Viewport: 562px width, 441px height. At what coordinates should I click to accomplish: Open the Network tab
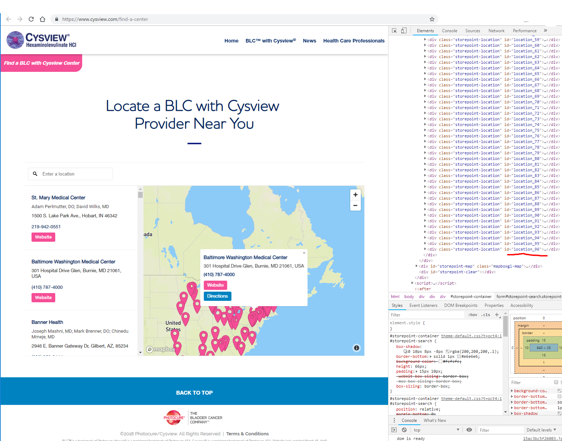[496, 31]
